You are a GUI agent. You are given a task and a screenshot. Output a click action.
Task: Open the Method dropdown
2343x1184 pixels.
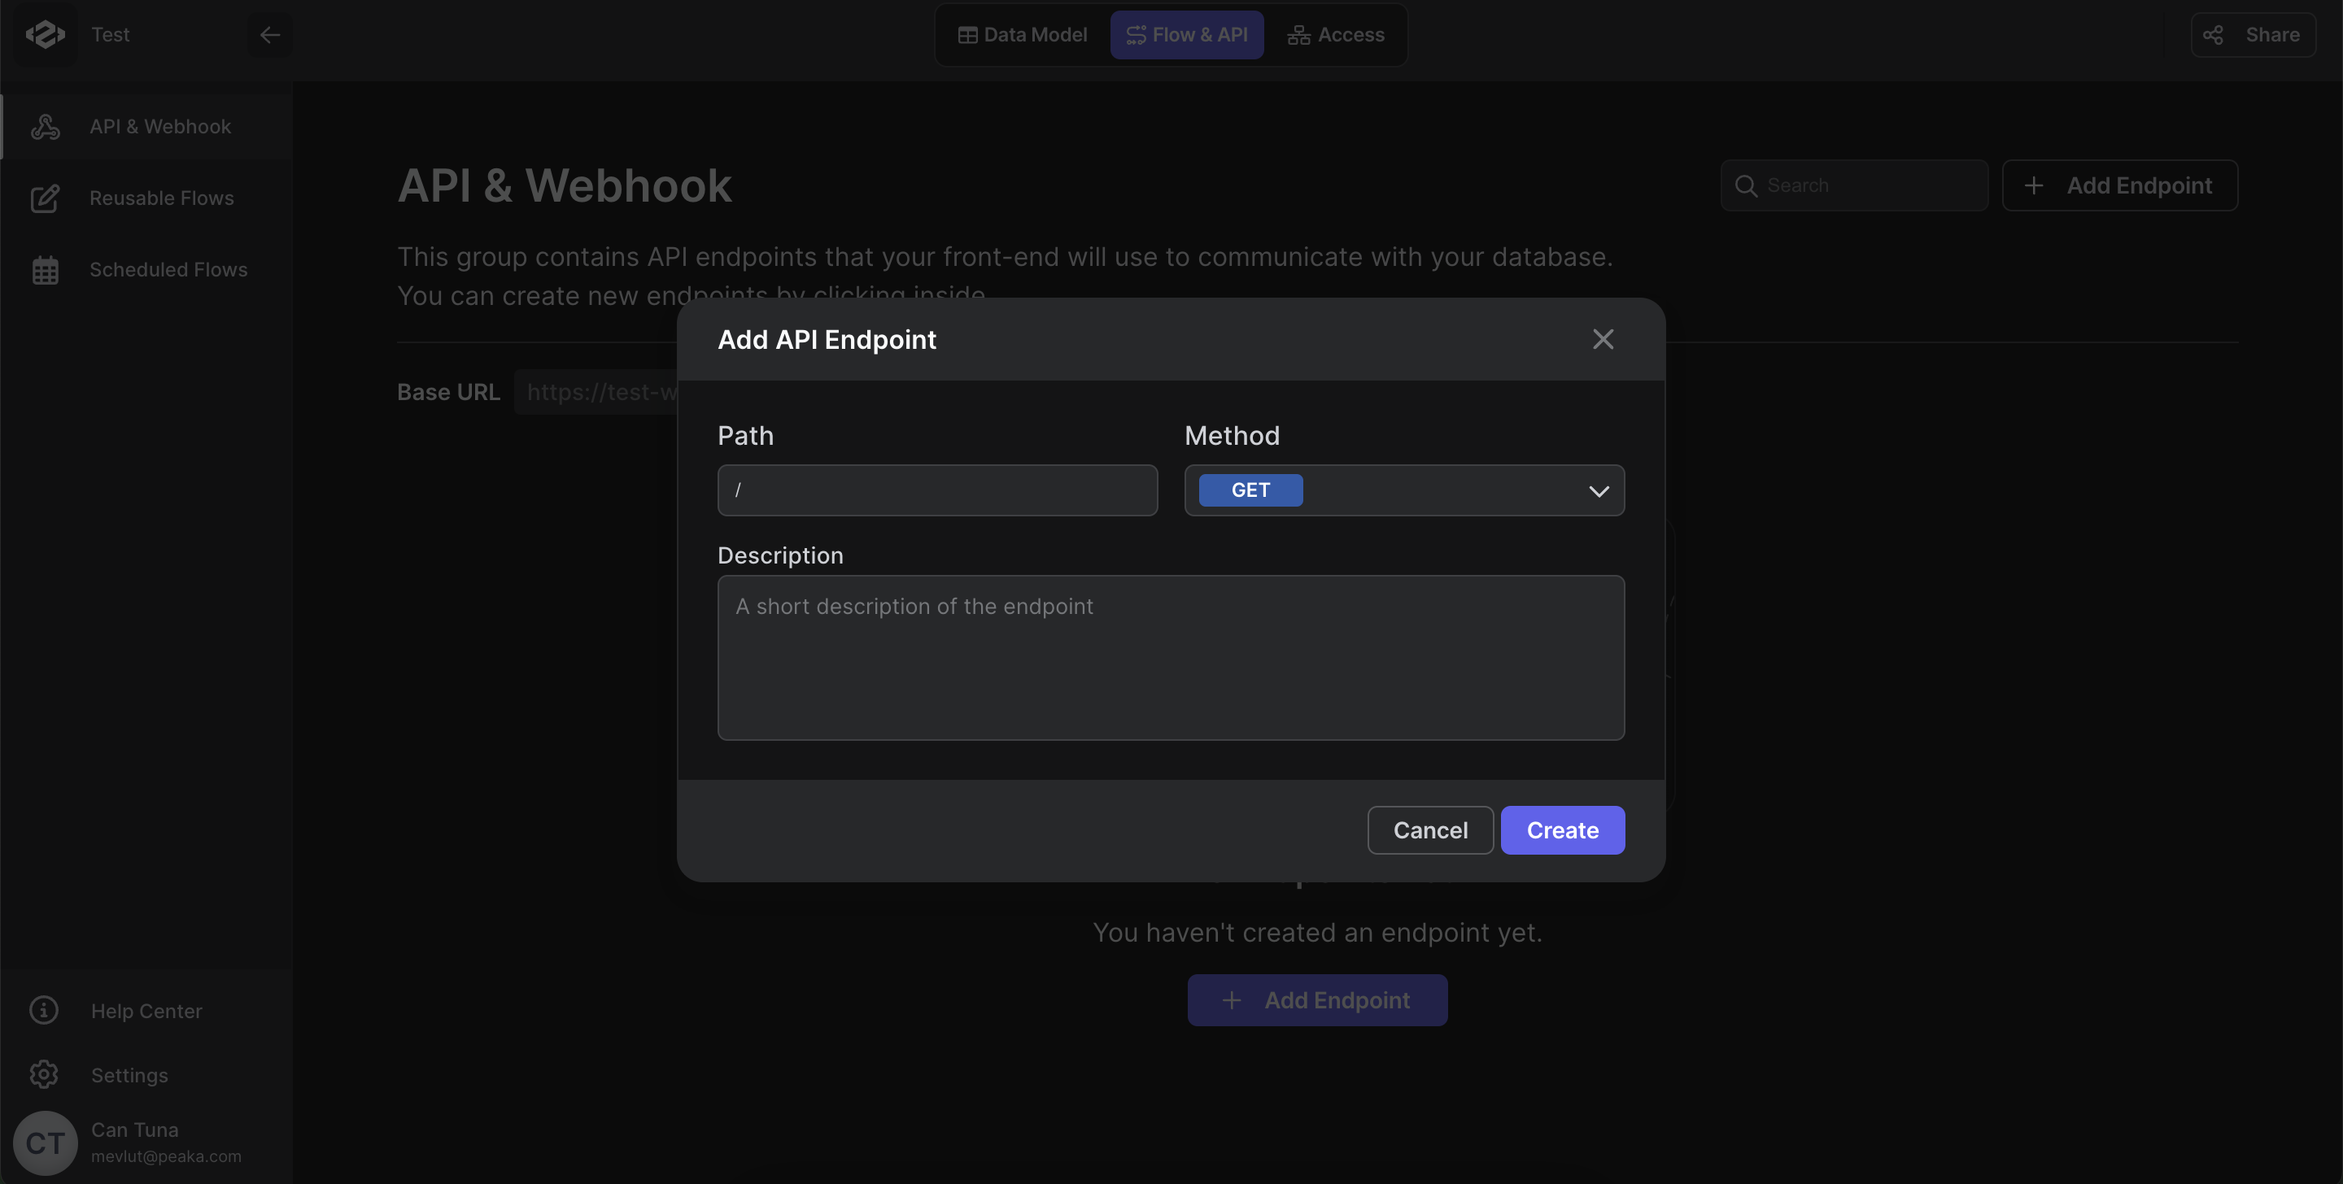pos(1403,490)
